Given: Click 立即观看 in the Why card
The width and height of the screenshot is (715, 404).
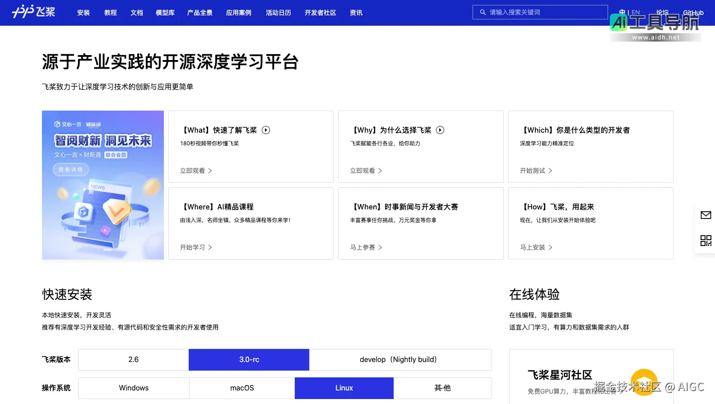Looking at the screenshot, I should (362, 171).
